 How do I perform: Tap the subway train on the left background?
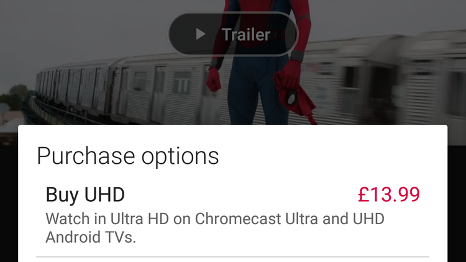tap(89, 91)
